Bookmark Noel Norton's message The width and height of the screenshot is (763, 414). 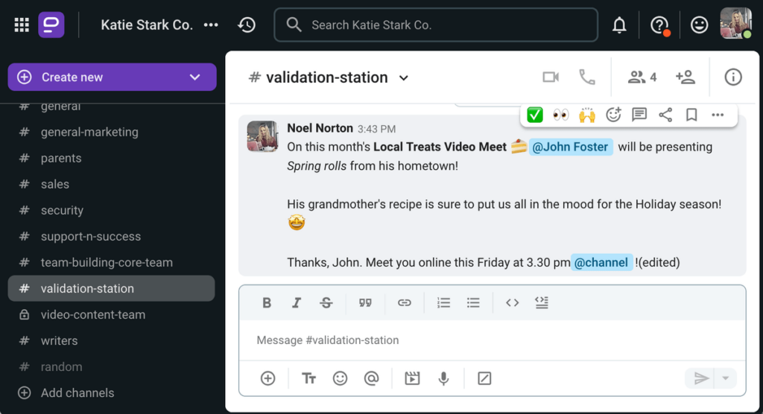tap(691, 115)
